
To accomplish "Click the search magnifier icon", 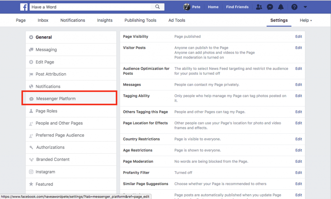I will (157, 7).
